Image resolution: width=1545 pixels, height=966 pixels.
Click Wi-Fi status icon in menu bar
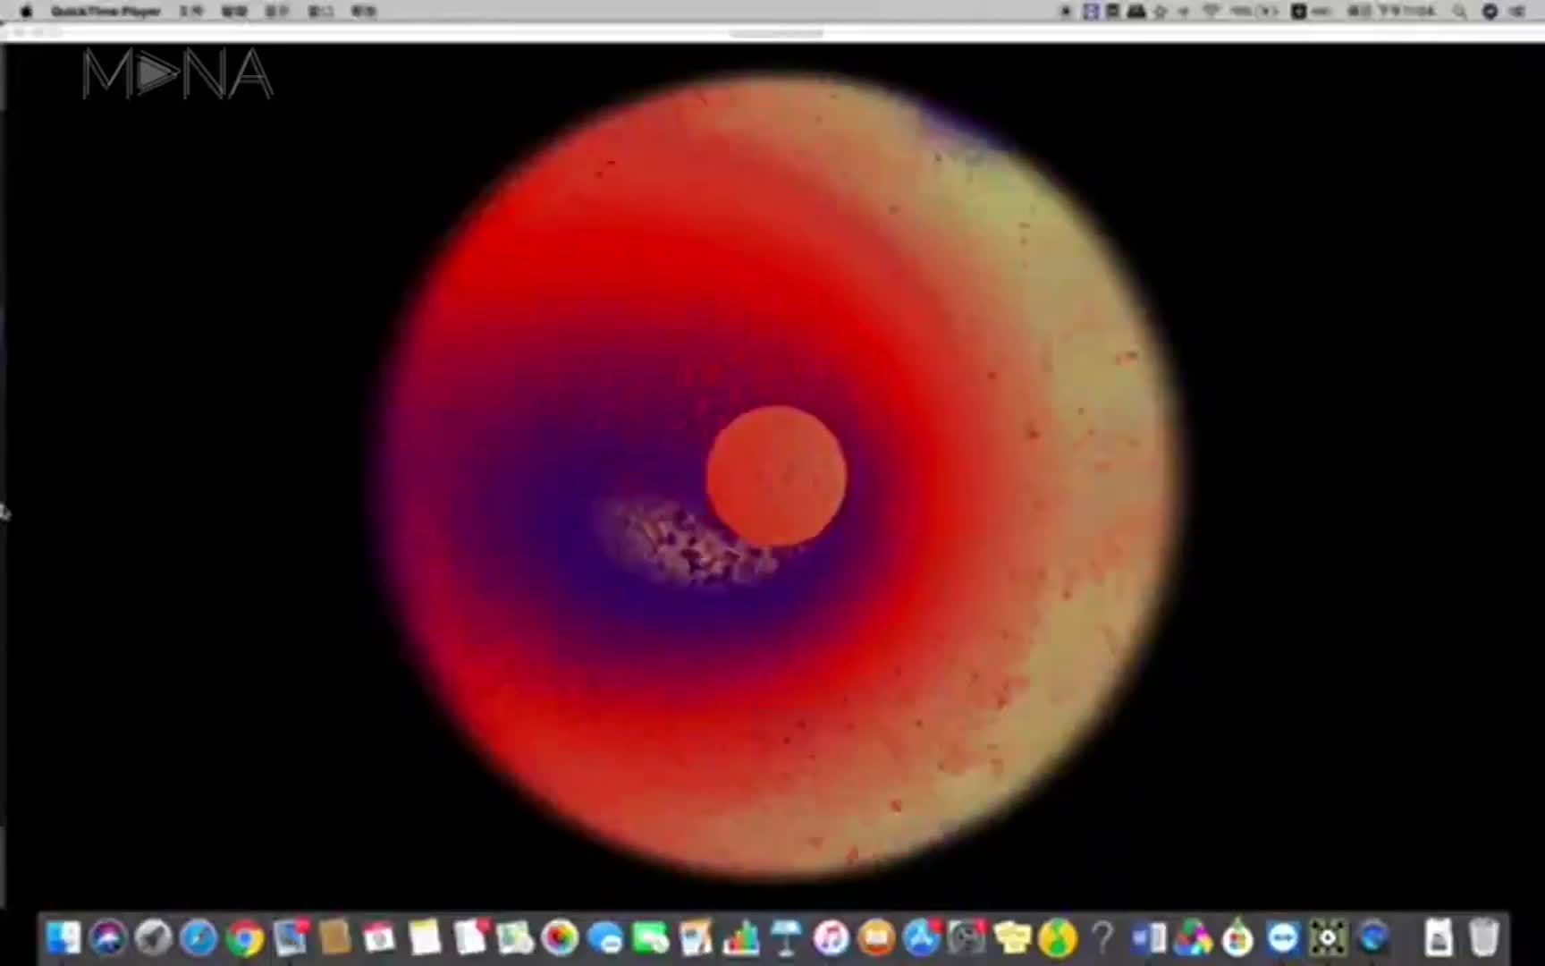pos(1212,11)
